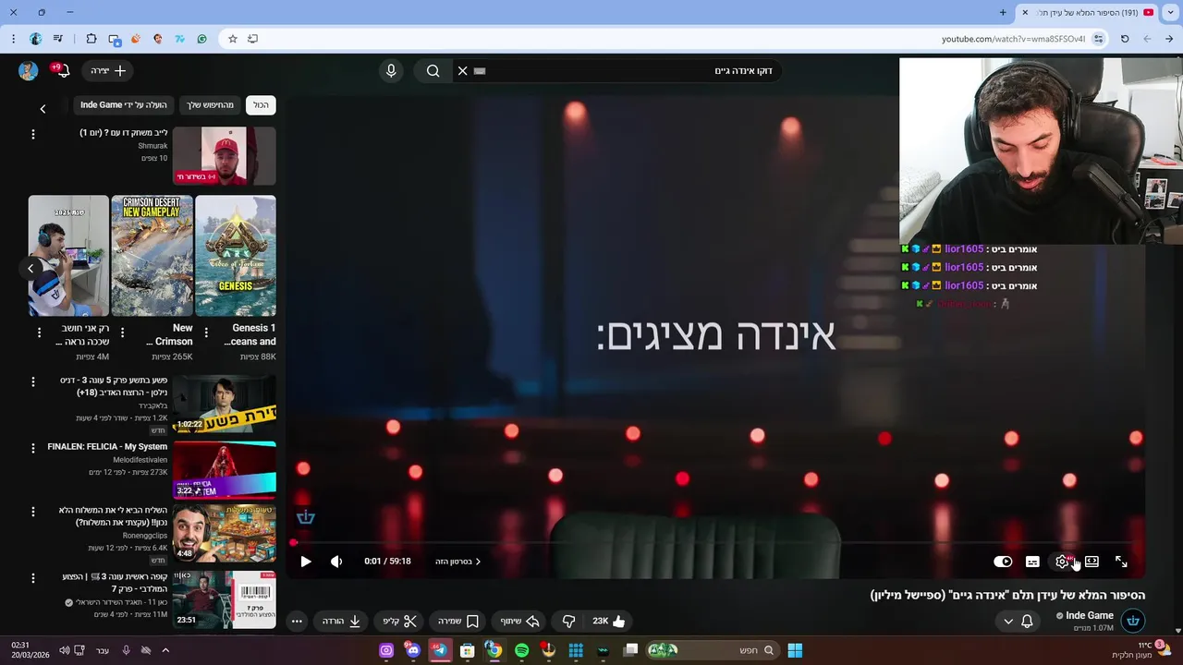1183x665 pixels.
Task: Open the taskbar volume icon
Action: [x=64, y=650]
